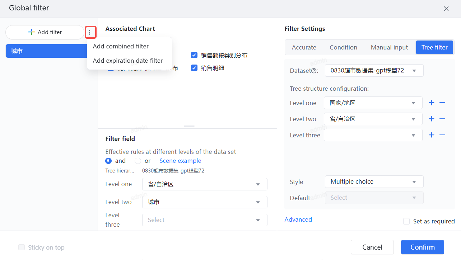This screenshot has height=260, width=461.
Task: Click minus icon beside Level three
Action: tap(442, 135)
